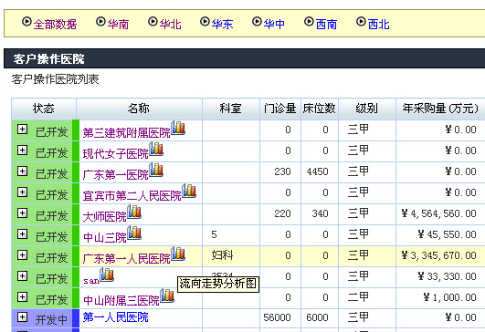The height and width of the screenshot is (332, 485).
Task: Click the arrow icon beside 华北
Action: (x=153, y=22)
